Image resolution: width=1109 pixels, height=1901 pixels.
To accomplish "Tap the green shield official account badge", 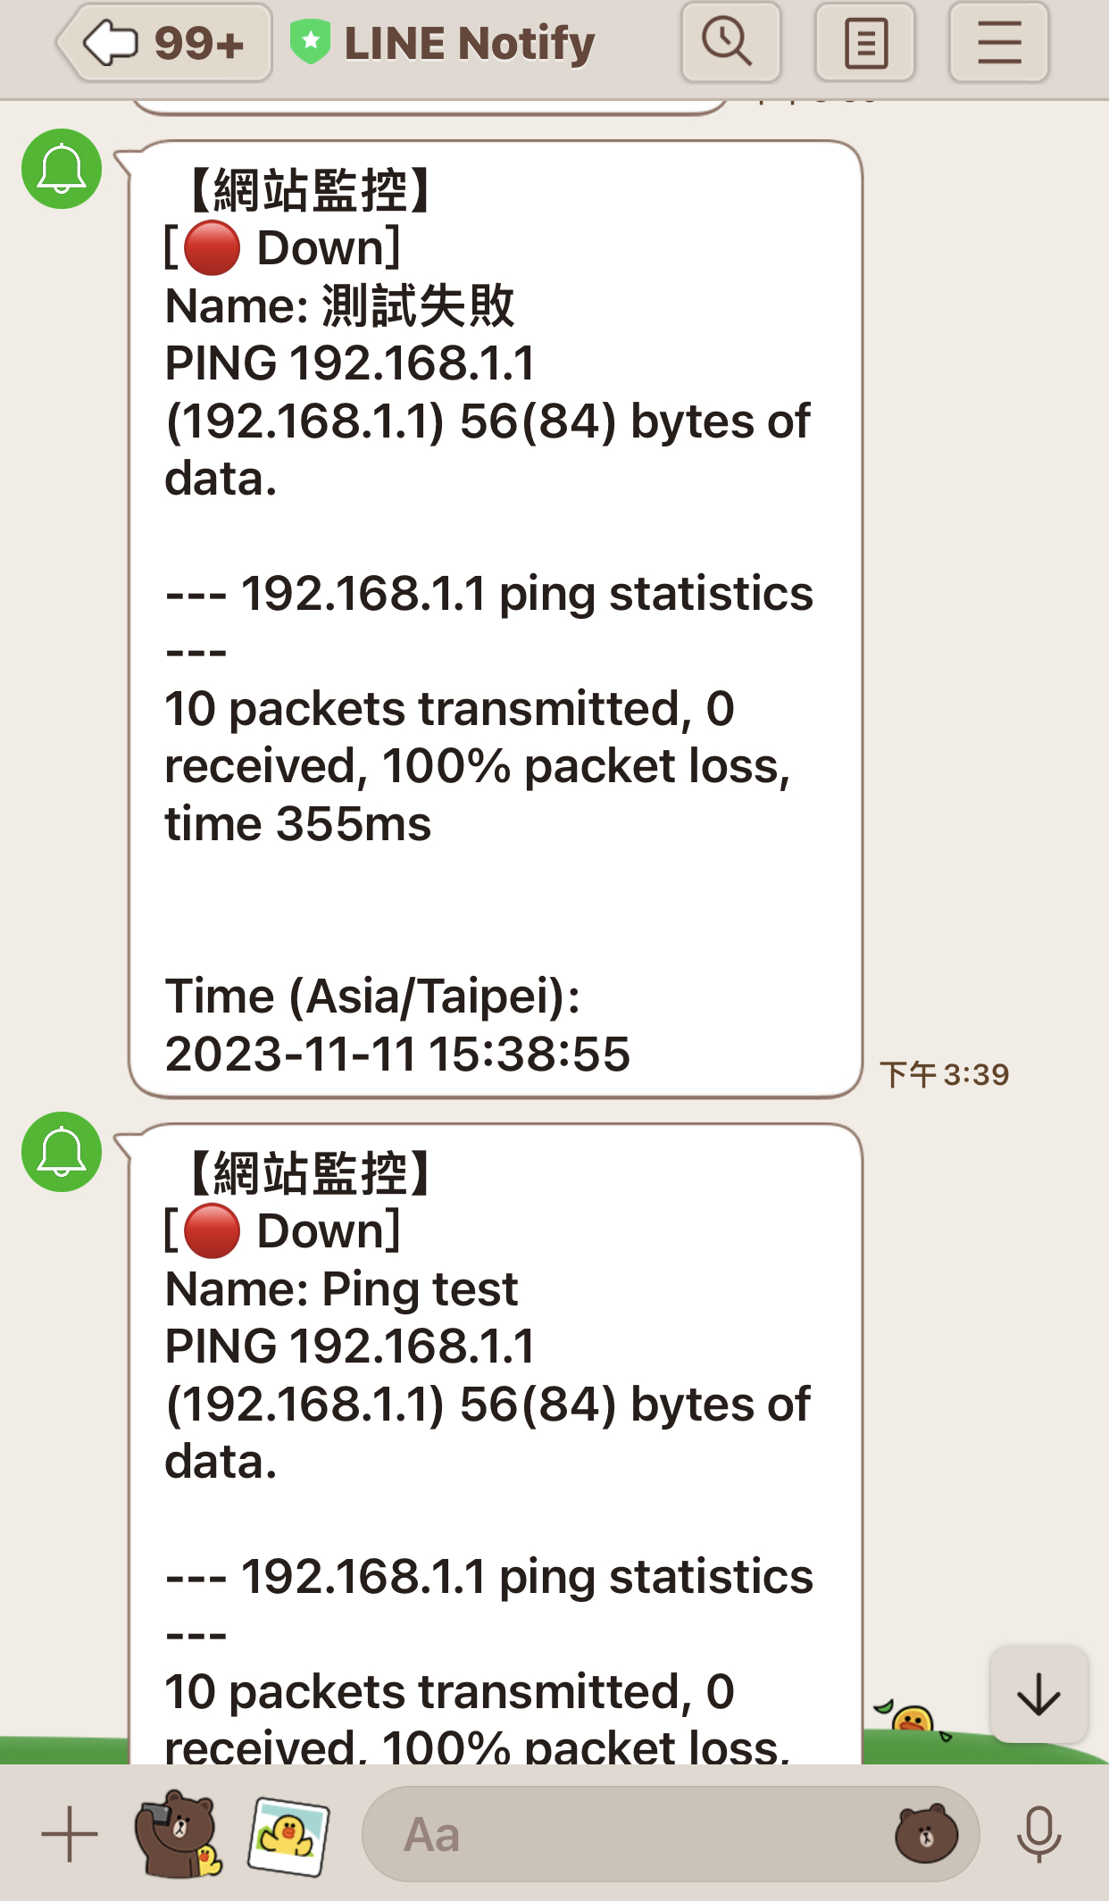I will [310, 42].
